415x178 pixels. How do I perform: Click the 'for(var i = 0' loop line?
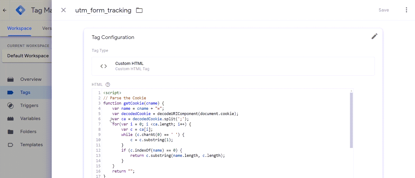152,124
